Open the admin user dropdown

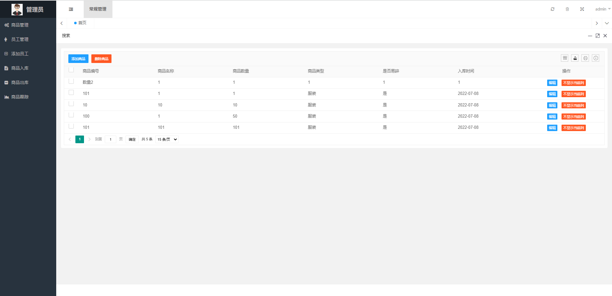coord(603,9)
